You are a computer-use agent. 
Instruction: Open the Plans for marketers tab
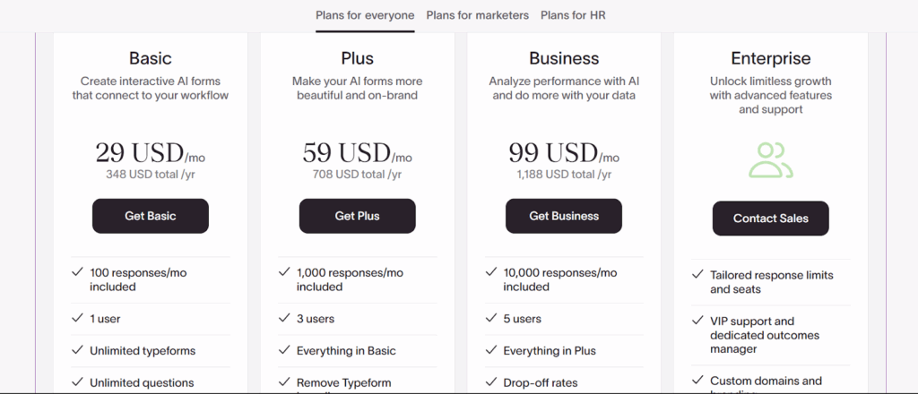click(477, 15)
